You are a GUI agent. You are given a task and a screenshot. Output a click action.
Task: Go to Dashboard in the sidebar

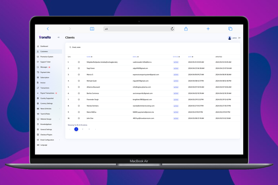coord(44,46)
